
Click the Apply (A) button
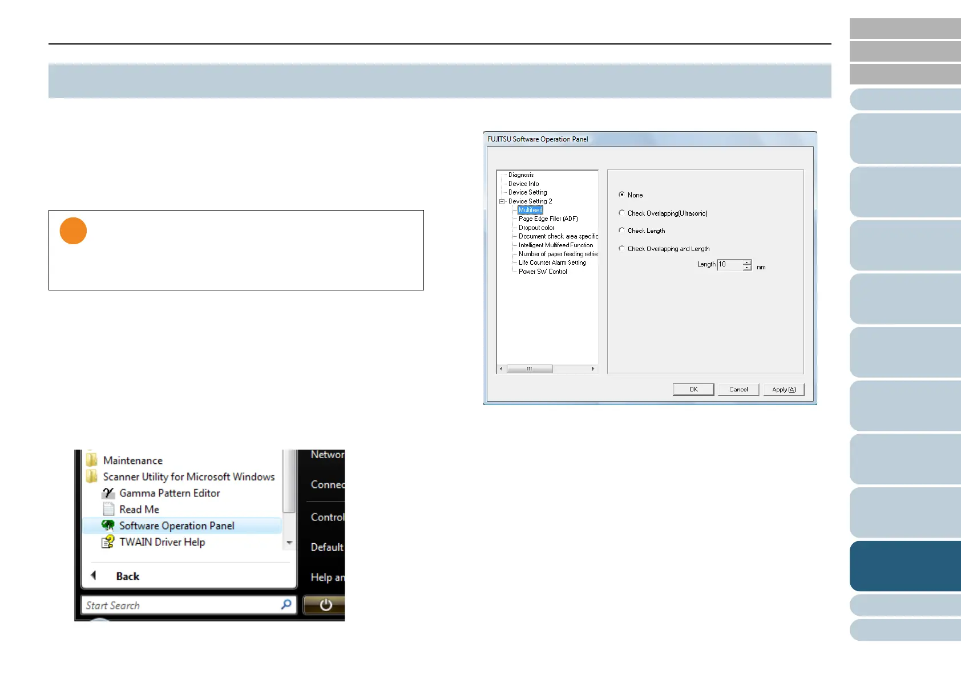tap(784, 389)
